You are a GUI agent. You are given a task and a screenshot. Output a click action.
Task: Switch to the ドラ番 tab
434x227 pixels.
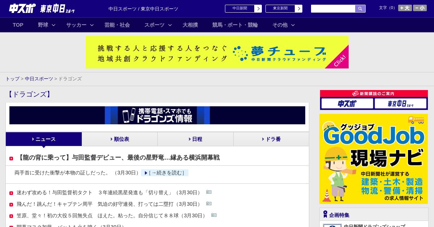(x=271, y=139)
